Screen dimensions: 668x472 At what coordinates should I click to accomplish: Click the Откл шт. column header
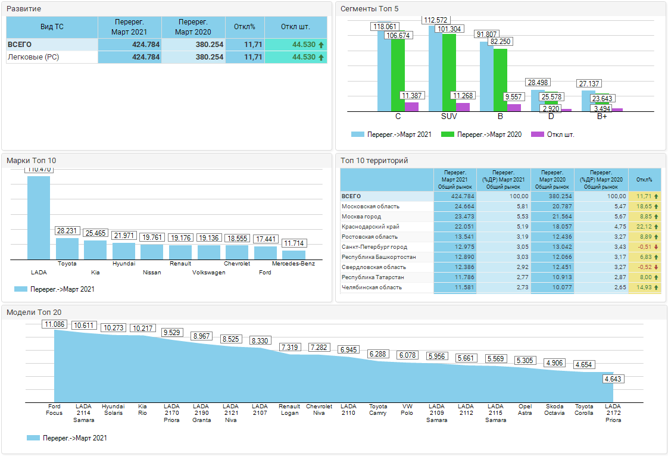click(295, 27)
